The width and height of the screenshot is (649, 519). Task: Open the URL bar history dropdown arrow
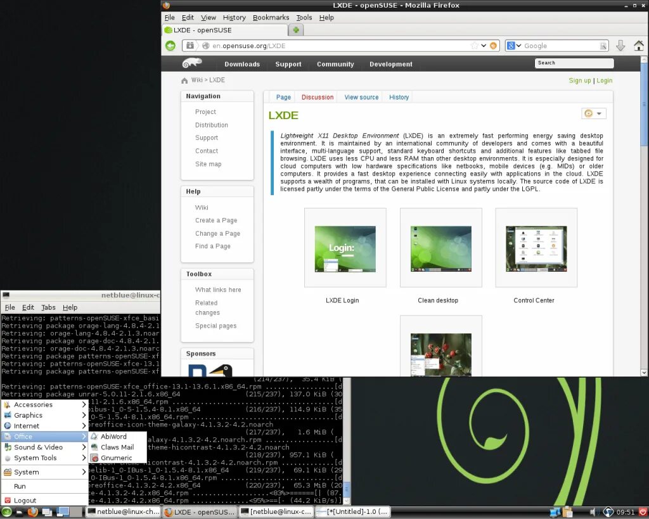point(484,46)
